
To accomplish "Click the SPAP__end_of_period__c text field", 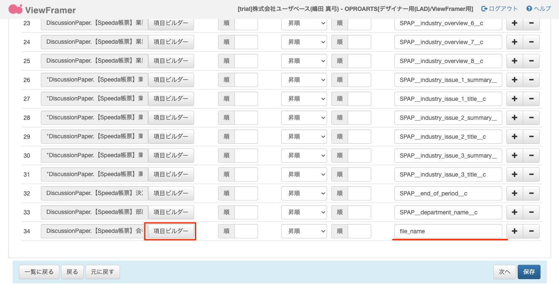I will (448, 193).
